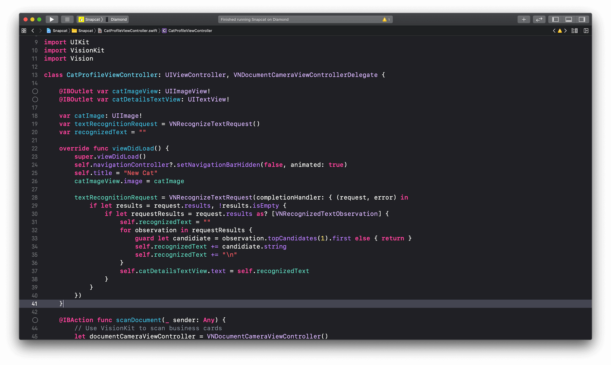This screenshot has height=365, width=611.
Task: Click the yellow warning triangle above the editor
Action: 560,30
